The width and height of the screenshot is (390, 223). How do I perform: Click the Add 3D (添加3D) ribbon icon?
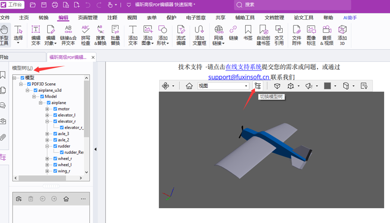[x=343, y=34]
